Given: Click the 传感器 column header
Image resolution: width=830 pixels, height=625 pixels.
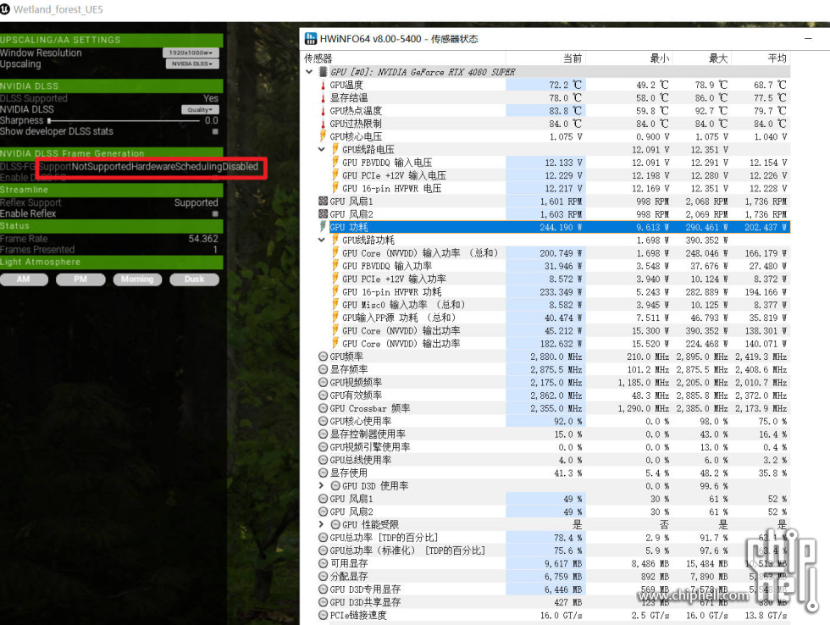Looking at the screenshot, I should pyautogui.click(x=404, y=58).
